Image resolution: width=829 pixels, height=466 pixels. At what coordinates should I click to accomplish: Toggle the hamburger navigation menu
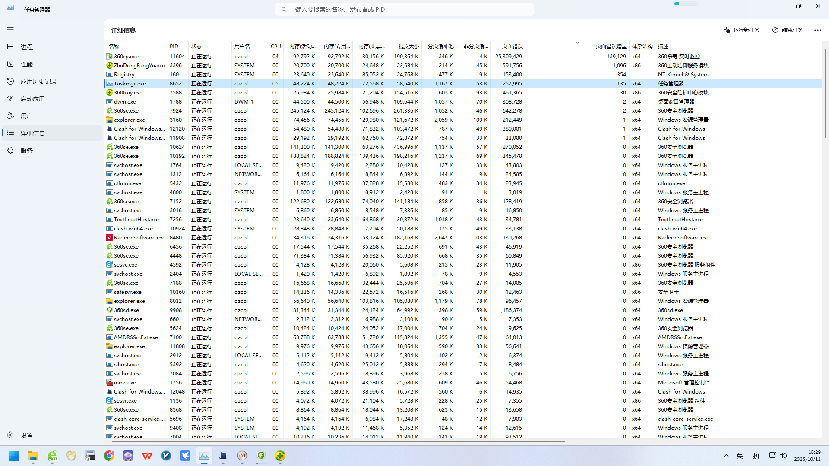pos(10,29)
